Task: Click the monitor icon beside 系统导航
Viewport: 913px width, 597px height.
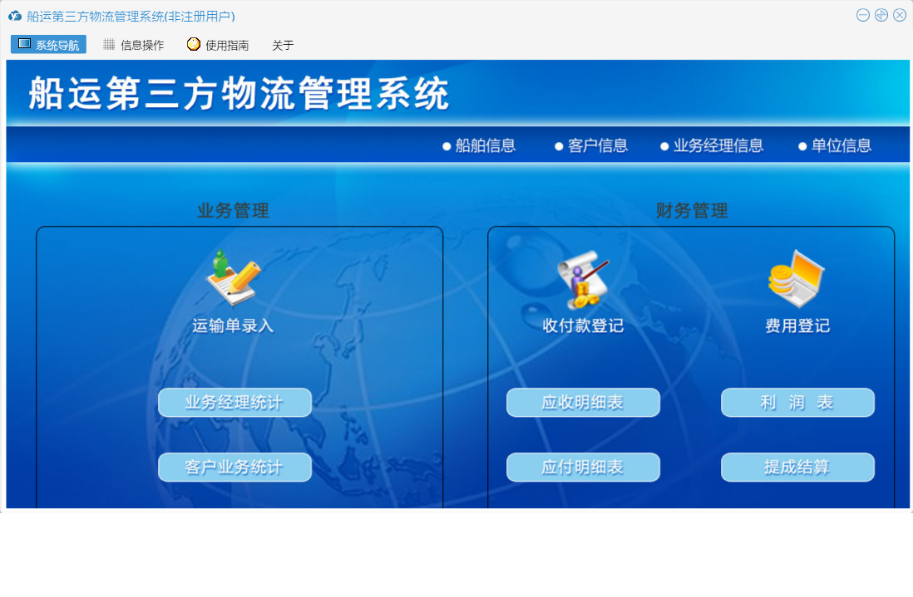Action: point(24,44)
